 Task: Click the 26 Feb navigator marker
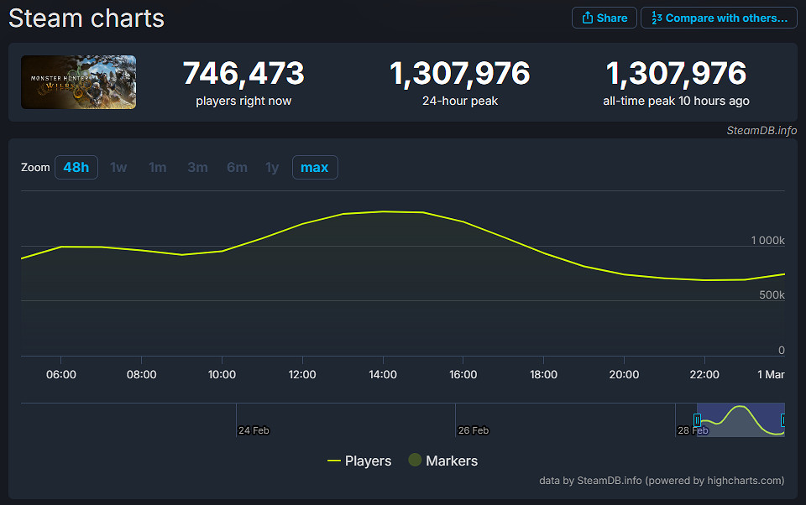(x=473, y=430)
